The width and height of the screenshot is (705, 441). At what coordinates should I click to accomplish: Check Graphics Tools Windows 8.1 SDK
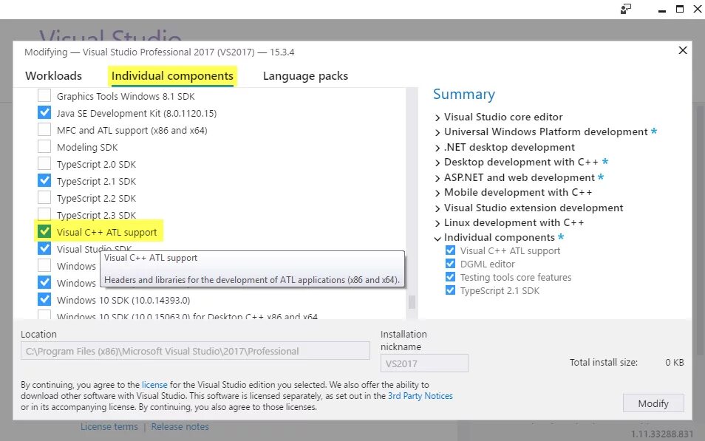(x=44, y=95)
